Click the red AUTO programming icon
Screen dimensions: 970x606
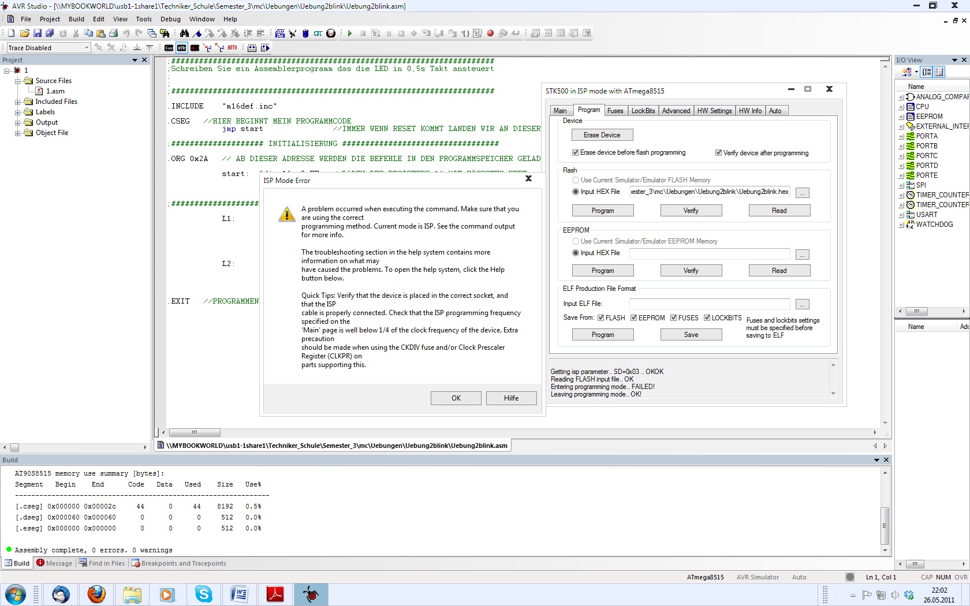232,48
